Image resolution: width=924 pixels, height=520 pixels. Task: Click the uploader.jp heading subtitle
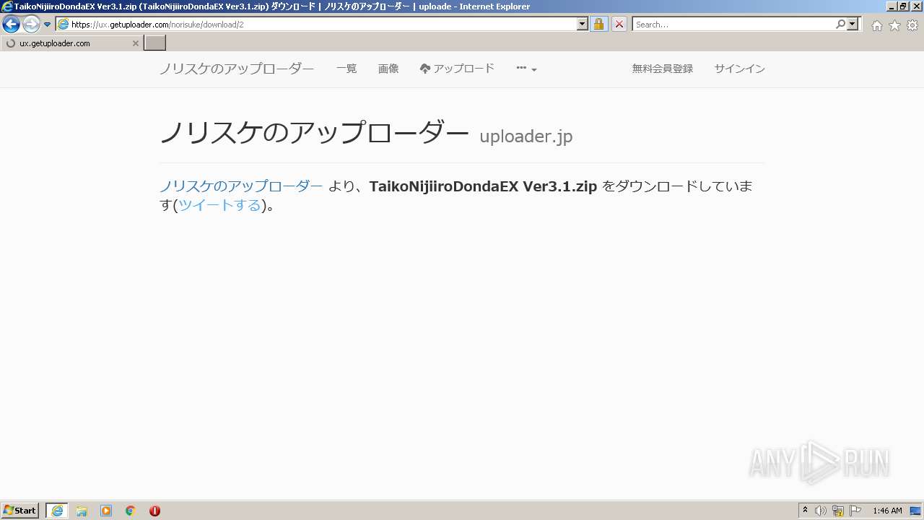(526, 136)
